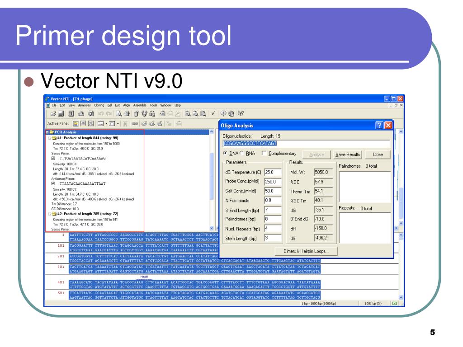The image size is (463, 347).
Task: Click the Salt Conc. (mMol) input field
Action: click(273, 191)
